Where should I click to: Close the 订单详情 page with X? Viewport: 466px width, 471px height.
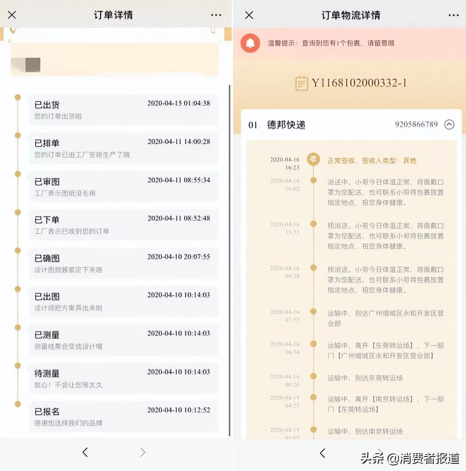[x=12, y=15]
